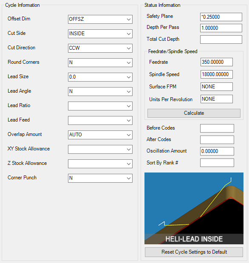249x263 pixels.
Task: Focus the Units Per Revolution field
Action: [216, 99]
